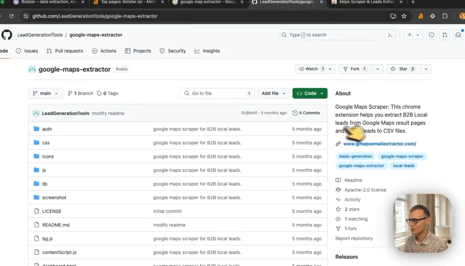
Task: Fork this repository
Action: click(x=355, y=69)
